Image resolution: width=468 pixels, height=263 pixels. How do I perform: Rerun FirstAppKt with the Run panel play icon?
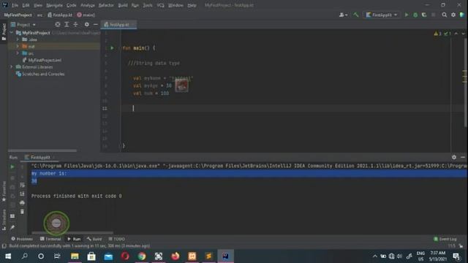pyautogui.click(x=12, y=167)
